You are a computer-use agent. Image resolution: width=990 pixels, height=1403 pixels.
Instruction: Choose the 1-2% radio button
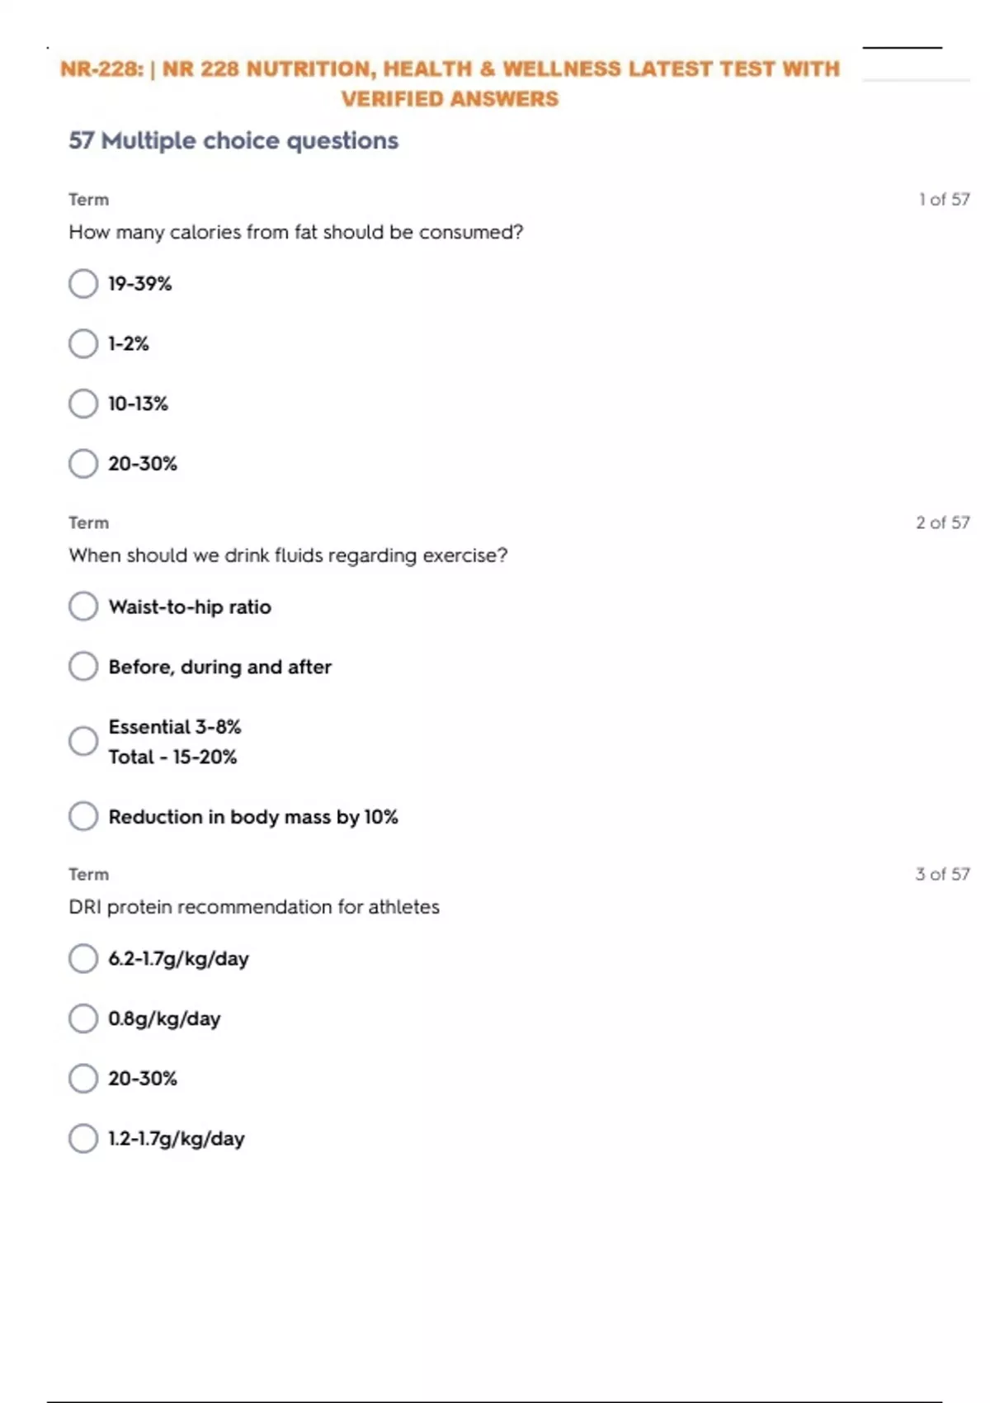83,343
